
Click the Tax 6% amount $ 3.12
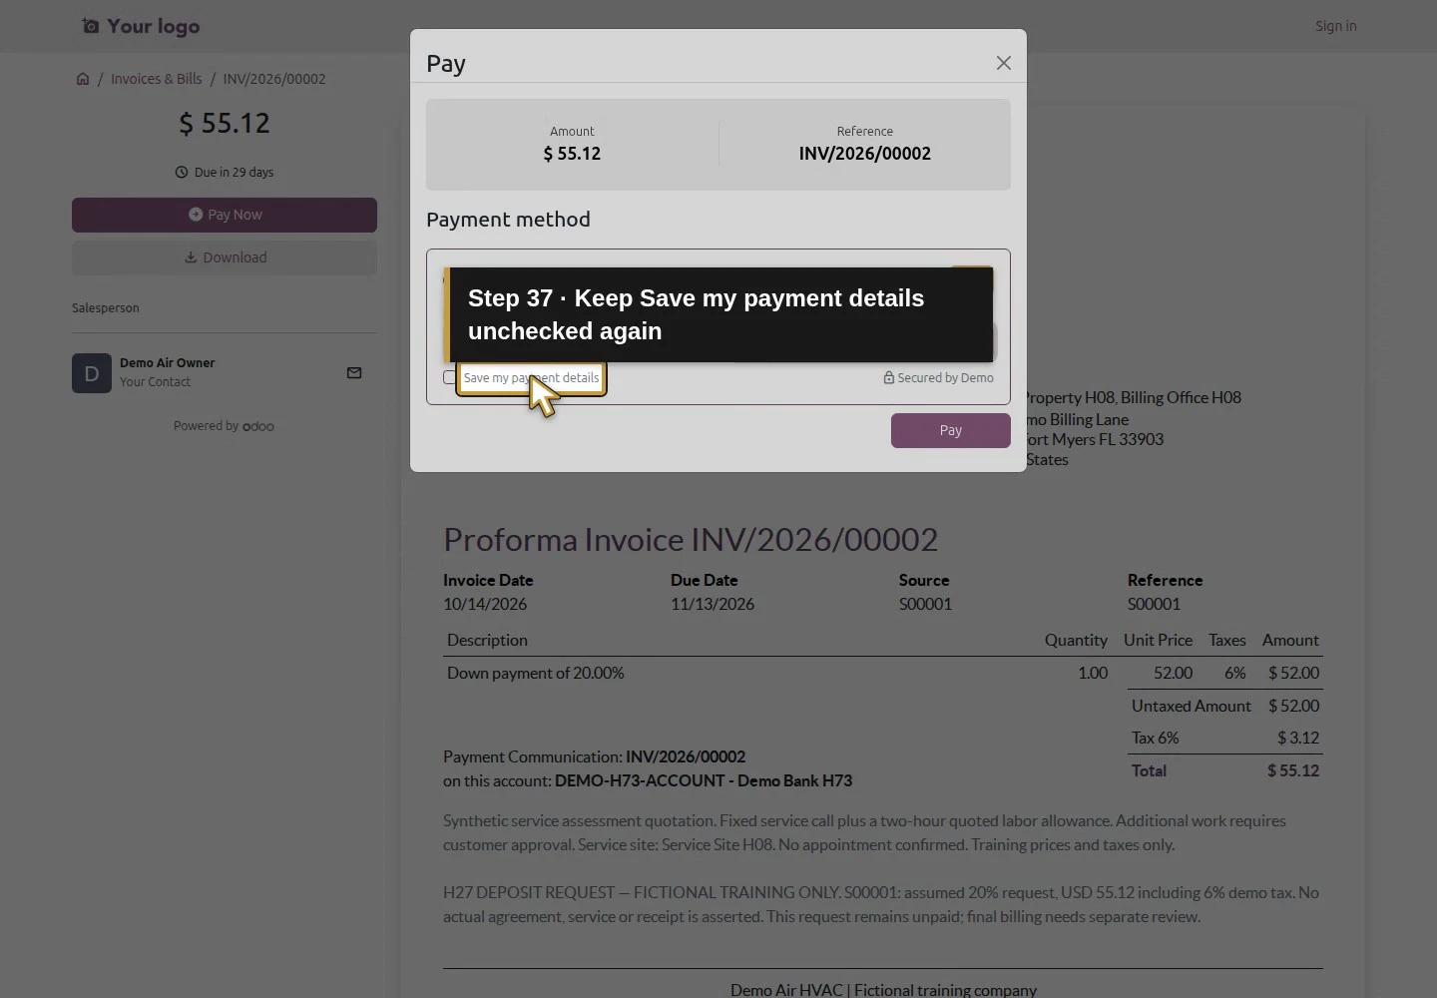pyautogui.click(x=1298, y=739)
